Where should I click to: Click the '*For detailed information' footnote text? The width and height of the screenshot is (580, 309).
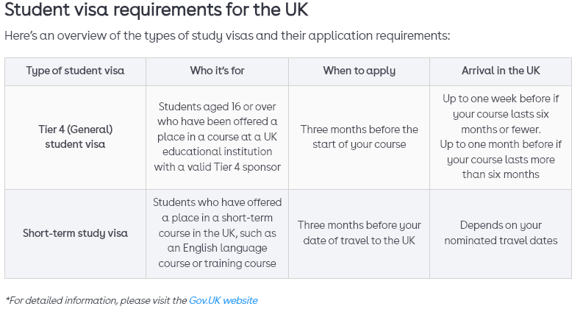tap(96, 300)
